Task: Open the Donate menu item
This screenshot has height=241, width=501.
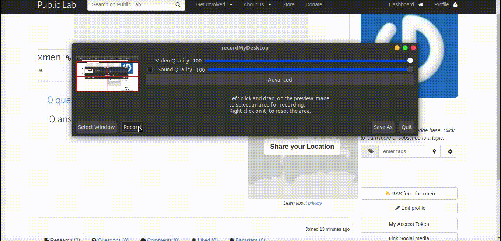Action: point(314,4)
